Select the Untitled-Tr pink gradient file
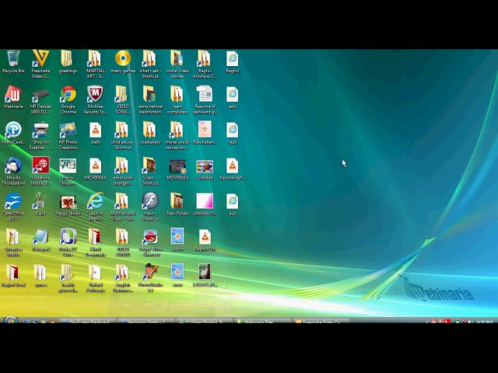Image resolution: width=498 pixels, height=373 pixels. 205,204
